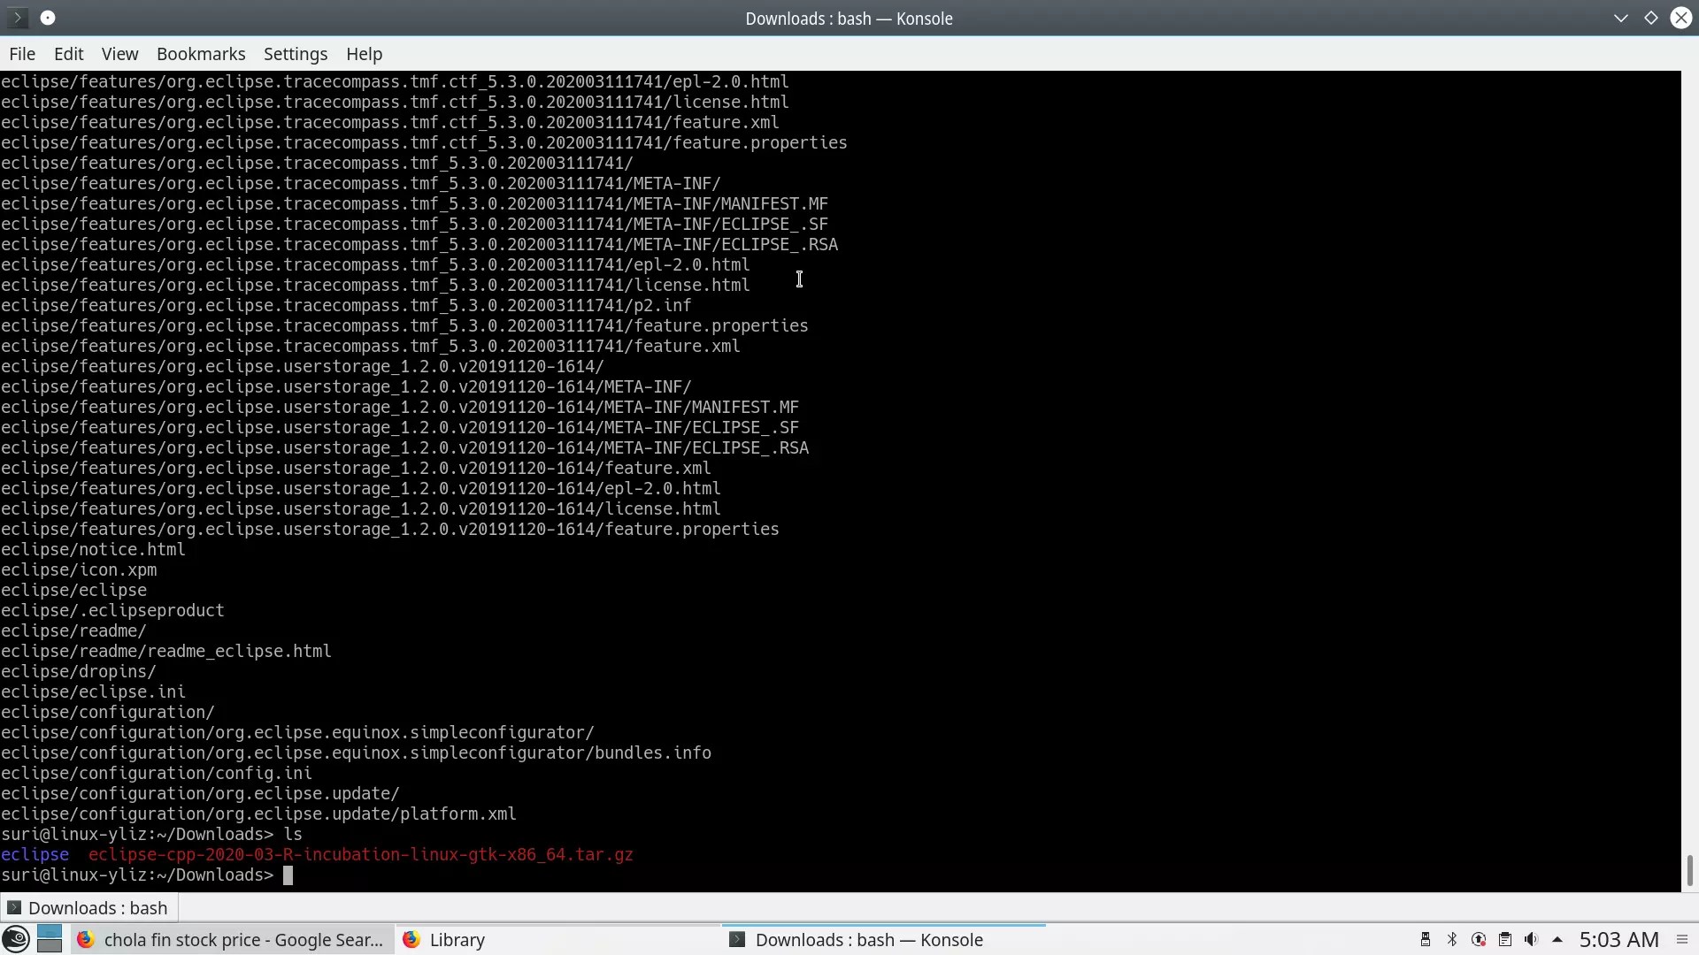Click the Bluetooth tray icon
This screenshot has width=1699, height=955.
pyautogui.click(x=1451, y=939)
